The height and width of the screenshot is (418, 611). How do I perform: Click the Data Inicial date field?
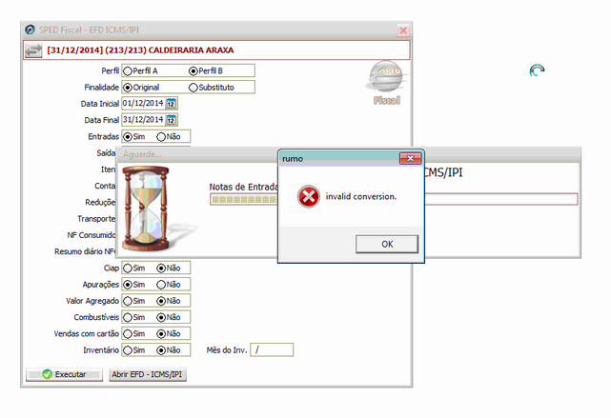(143, 104)
